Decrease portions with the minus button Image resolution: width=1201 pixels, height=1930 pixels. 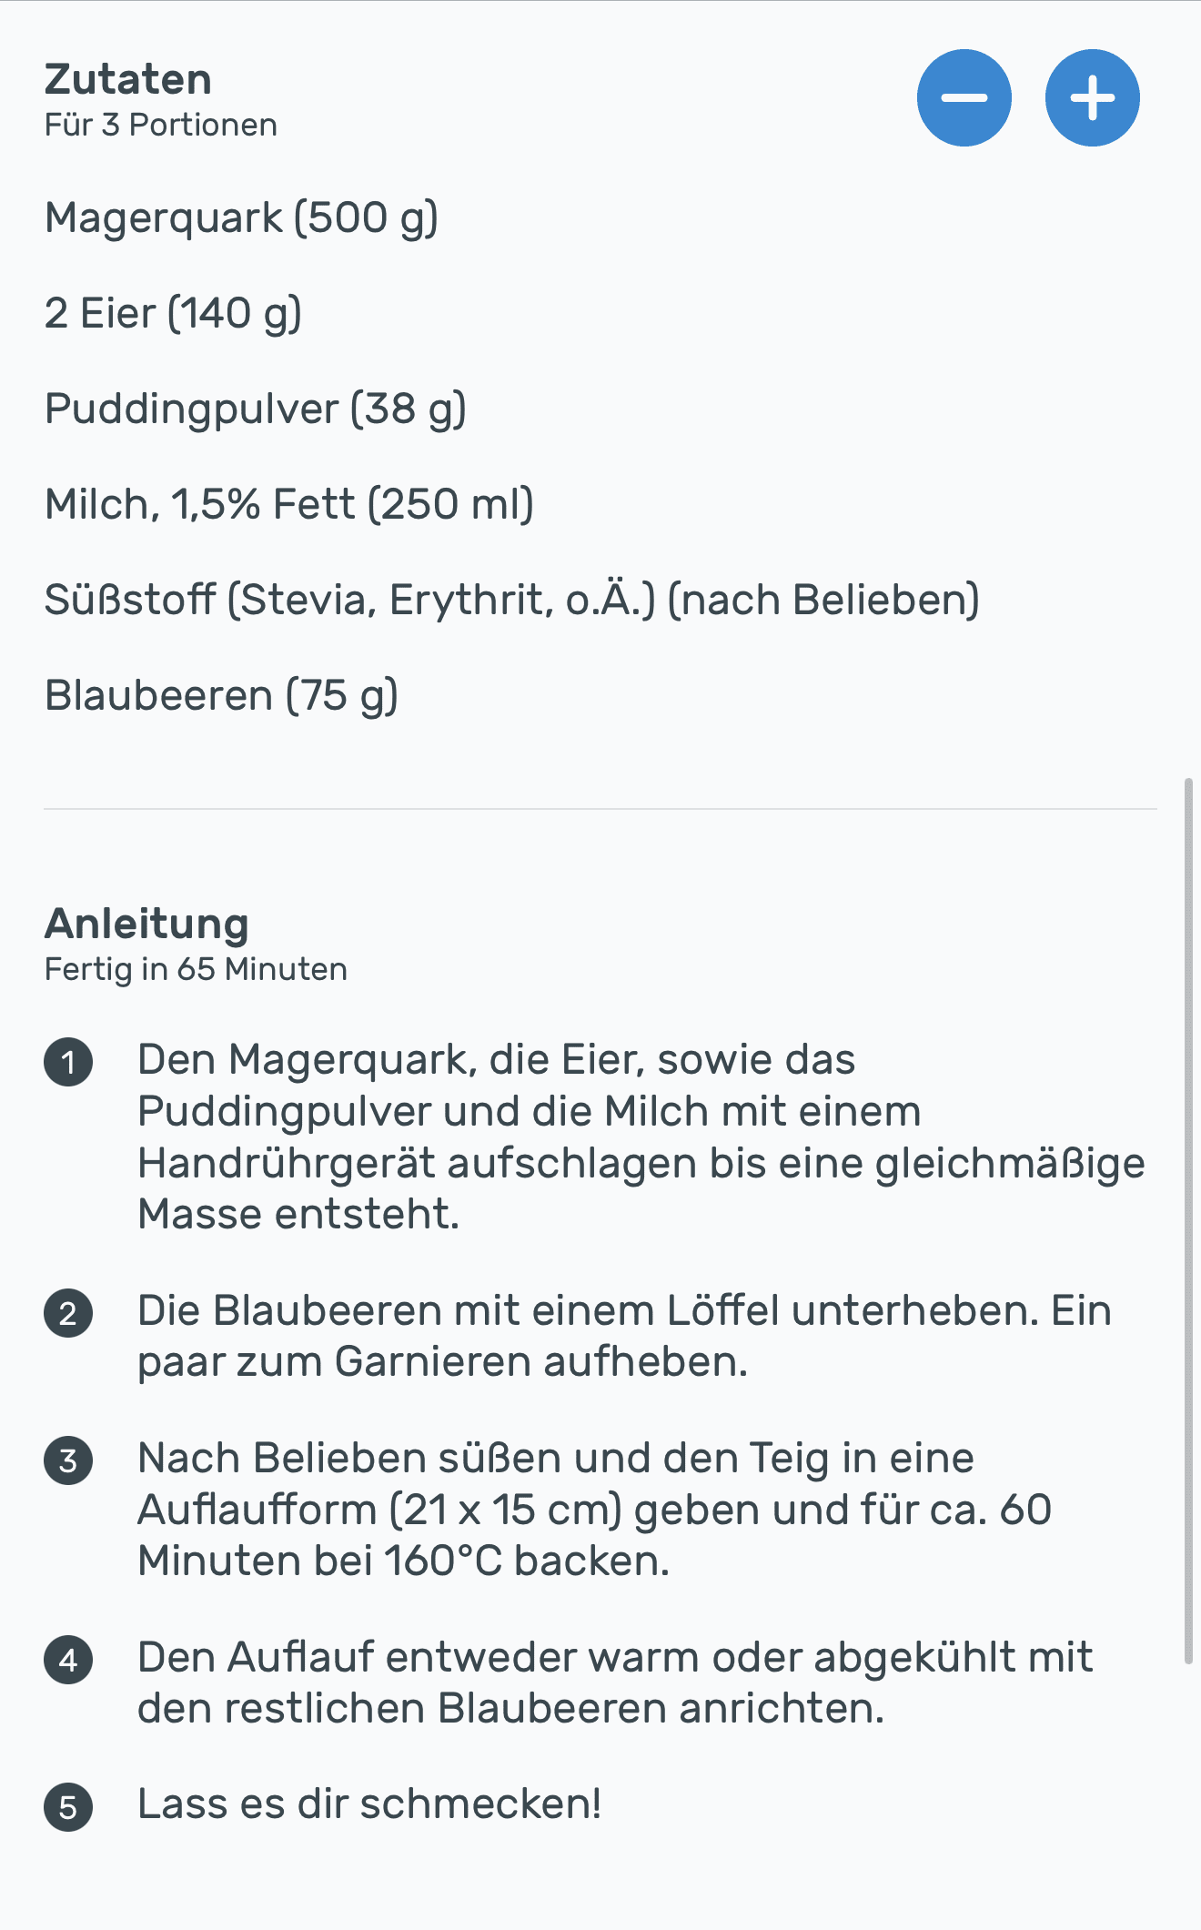[964, 98]
